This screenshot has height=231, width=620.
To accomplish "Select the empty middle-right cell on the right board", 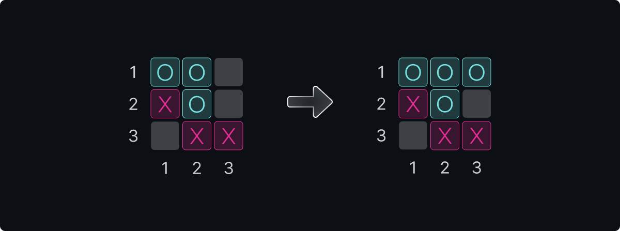I will (476, 104).
